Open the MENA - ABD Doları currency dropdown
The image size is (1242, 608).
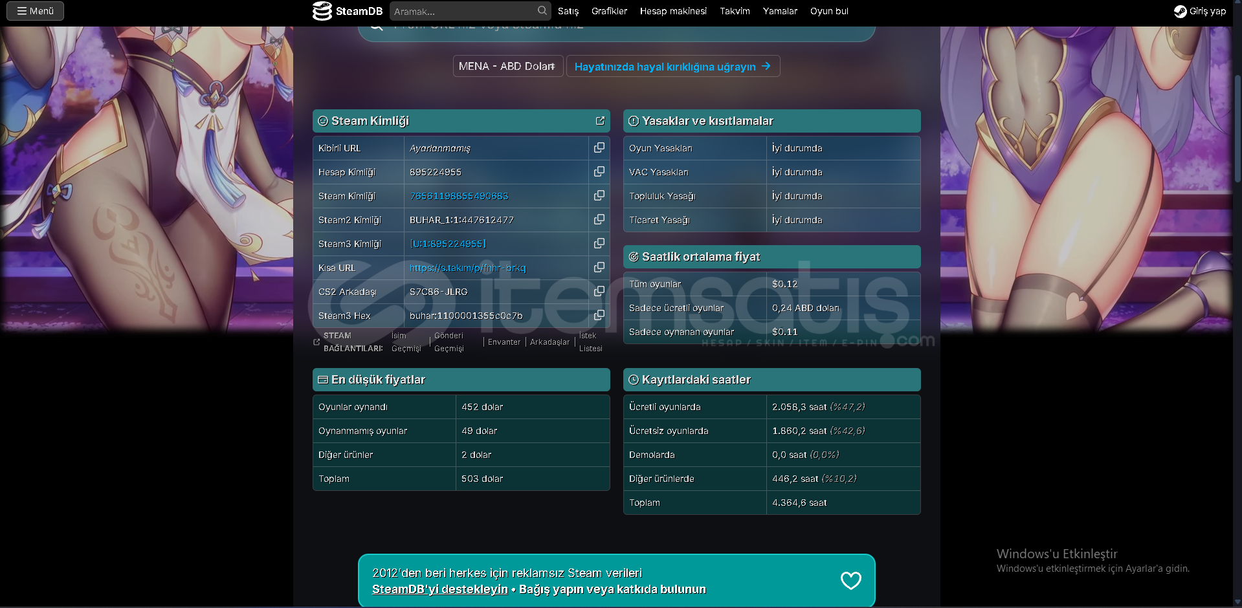(508, 66)
